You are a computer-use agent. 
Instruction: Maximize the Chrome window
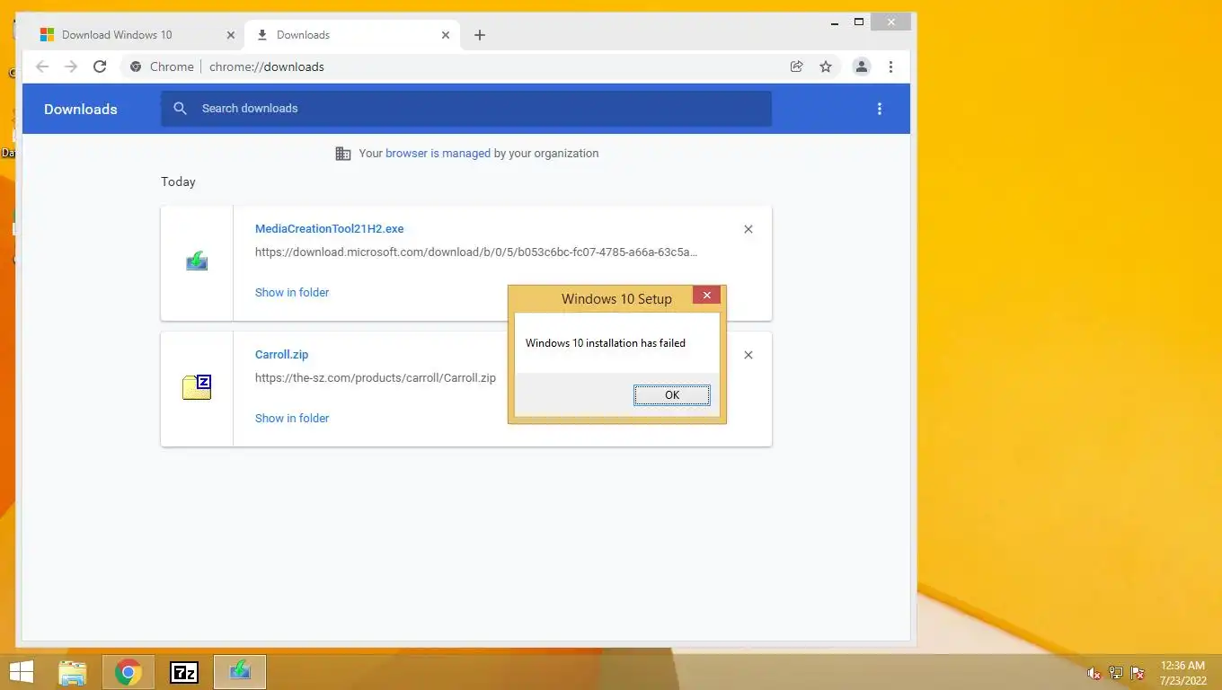[x=859, y=22]
